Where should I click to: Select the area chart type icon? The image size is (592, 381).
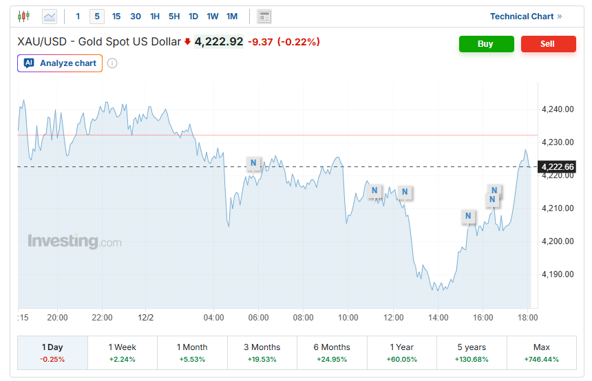50,16
